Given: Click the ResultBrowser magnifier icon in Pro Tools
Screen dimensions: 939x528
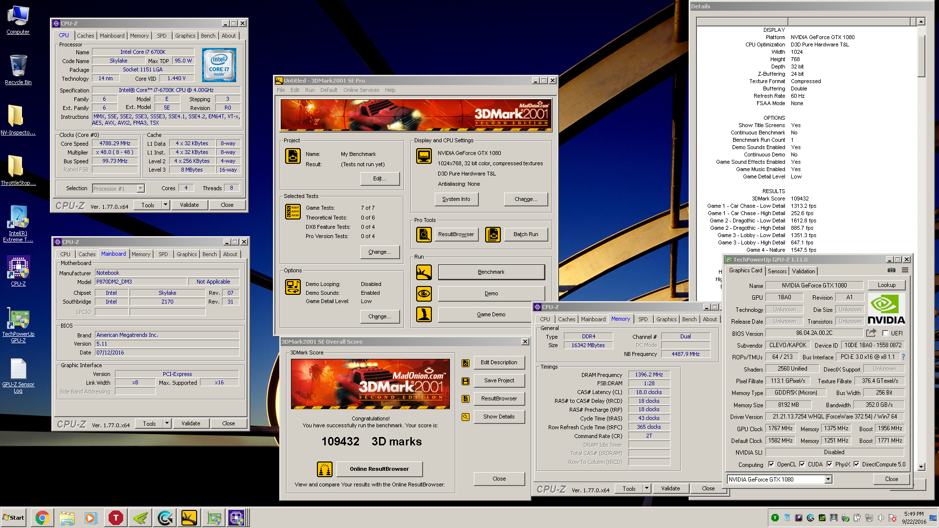Looking at the screenshot, I should tap(424, 234).
